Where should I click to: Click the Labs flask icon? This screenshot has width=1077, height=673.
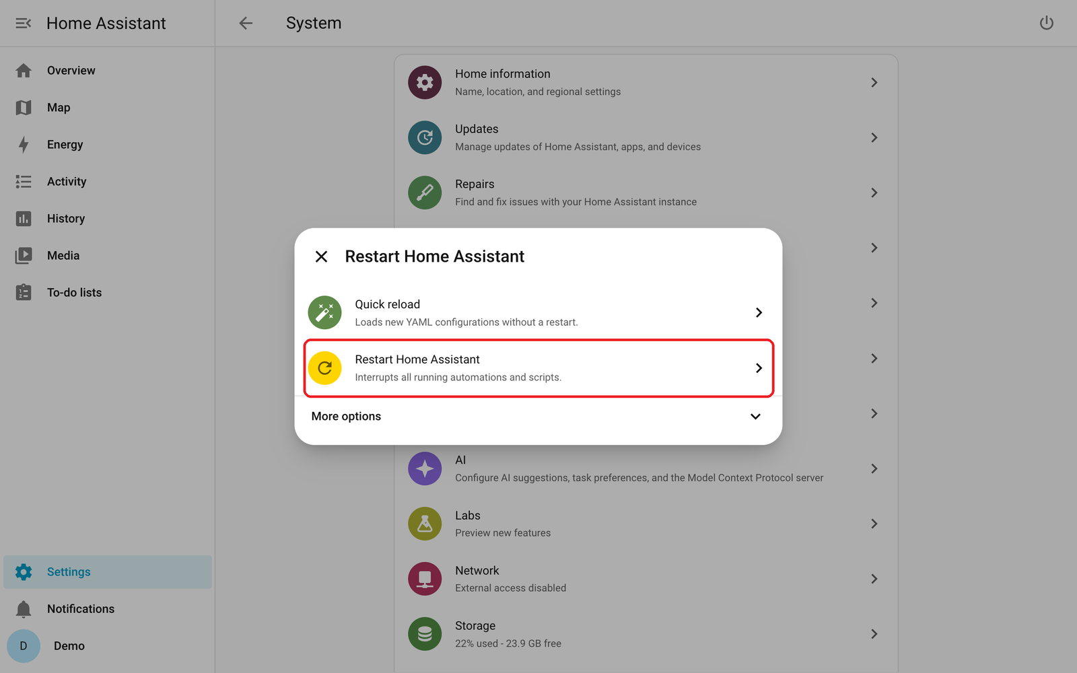click(425, 524)
